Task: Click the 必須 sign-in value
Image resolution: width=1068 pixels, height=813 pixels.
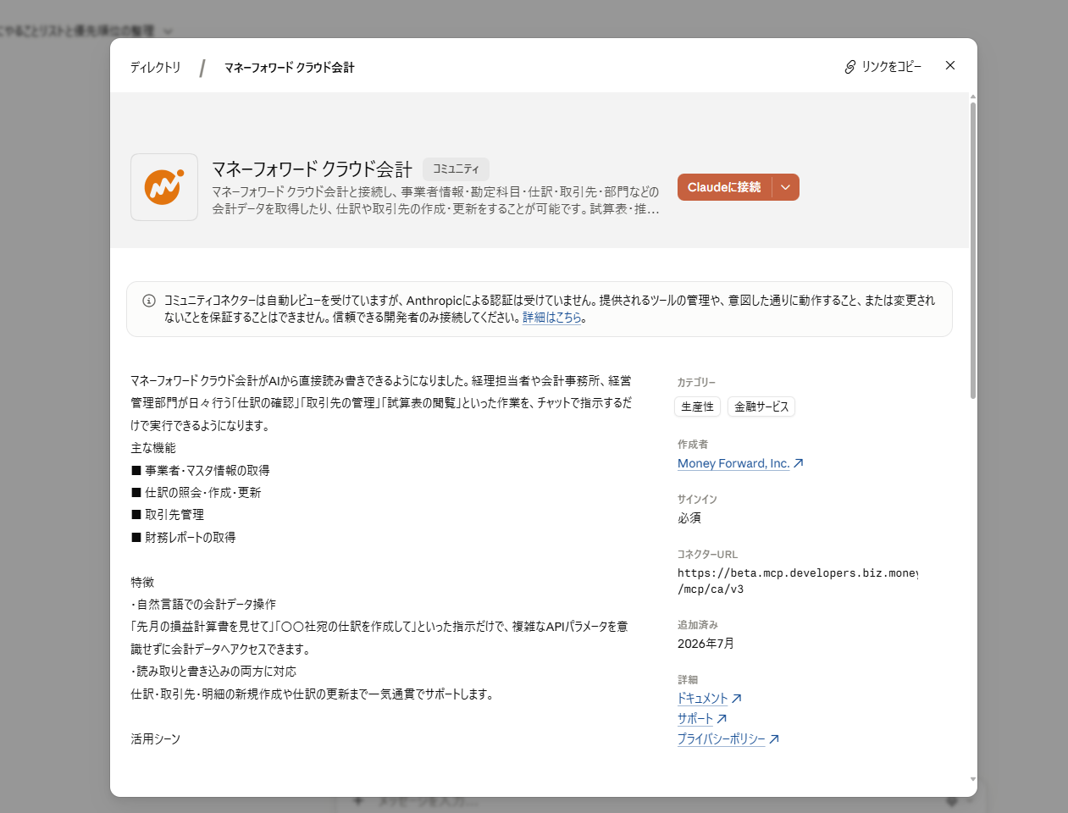Action: click(689, 518)
